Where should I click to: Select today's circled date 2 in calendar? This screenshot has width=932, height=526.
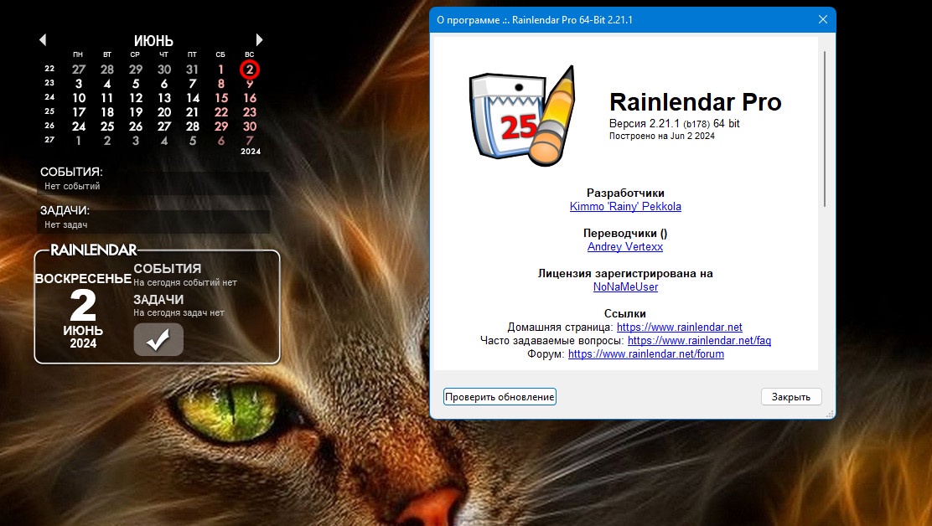[x=250, y=70]
